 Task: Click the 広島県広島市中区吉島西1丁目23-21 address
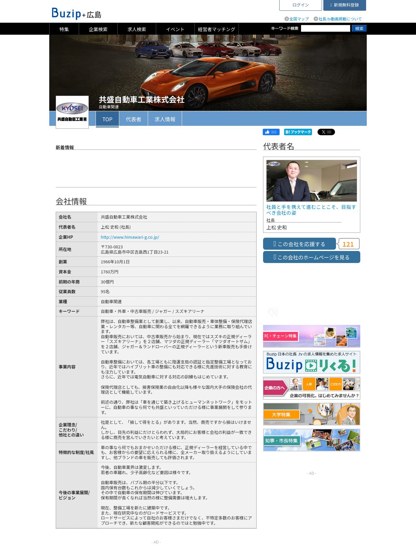click(x=135, y=252)
